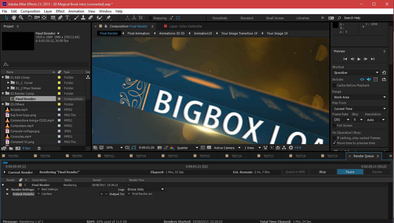Switch to the Layer Color Controller tab
Image resolution: width=394 pixels, height=223 pixels.
pyautogui.click(x=186, y=26)
